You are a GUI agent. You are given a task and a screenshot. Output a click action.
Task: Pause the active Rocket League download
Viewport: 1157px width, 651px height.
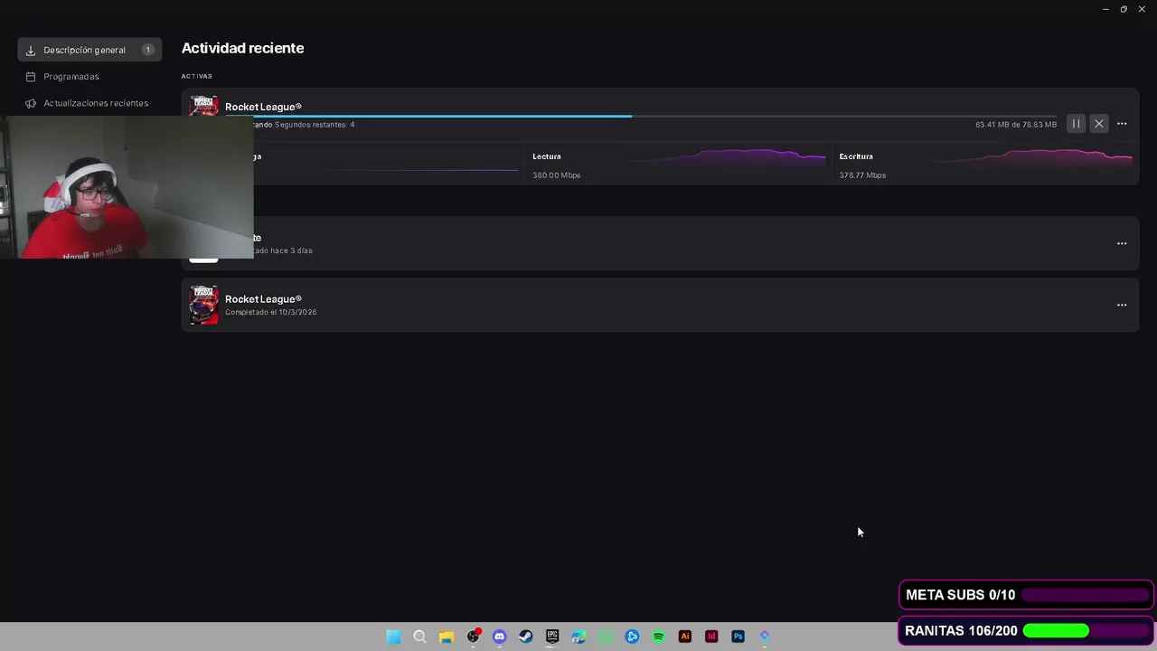click(1076, 124)
